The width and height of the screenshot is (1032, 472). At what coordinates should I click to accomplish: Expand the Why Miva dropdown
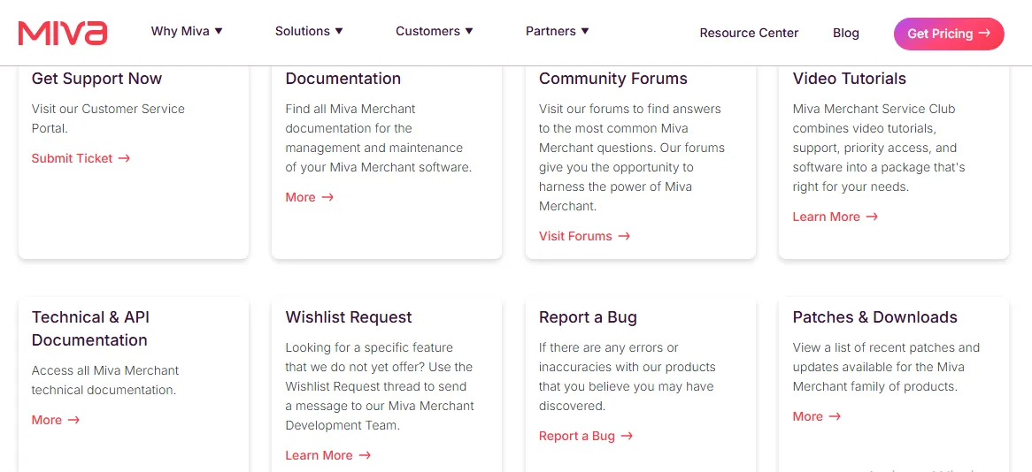(x=187, y=31)
